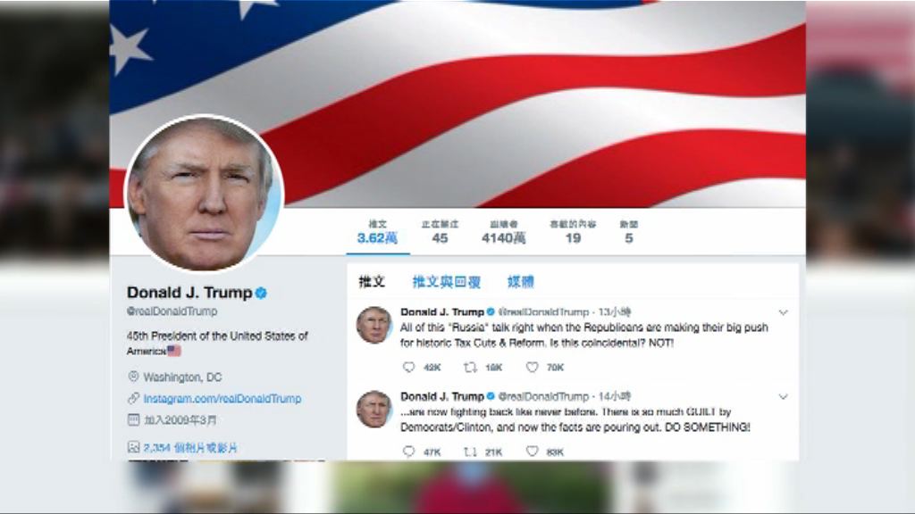View the 45 following list
Viewport: 915px width, 514px height.
pos(440,232)
